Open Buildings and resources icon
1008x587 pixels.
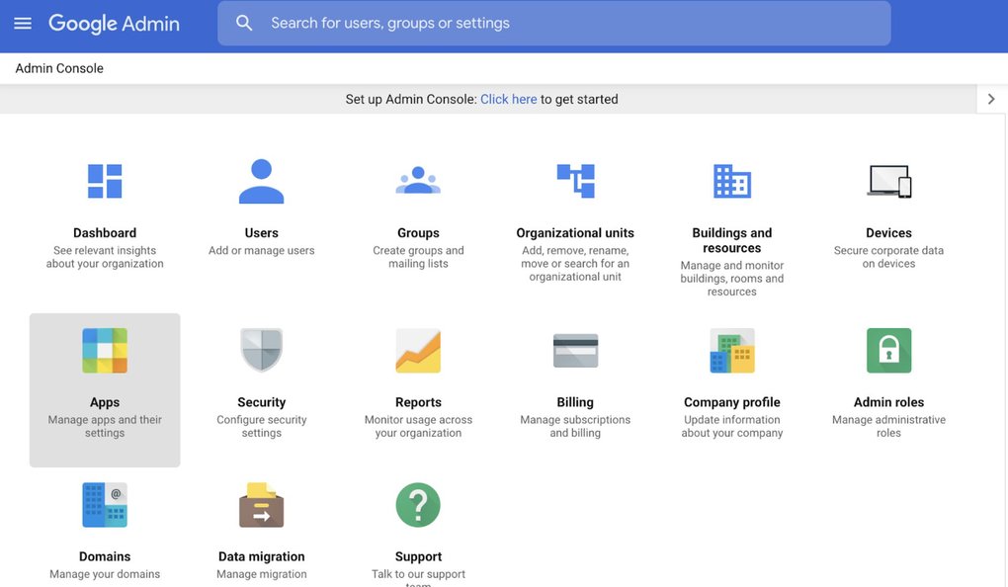[732, 181]
